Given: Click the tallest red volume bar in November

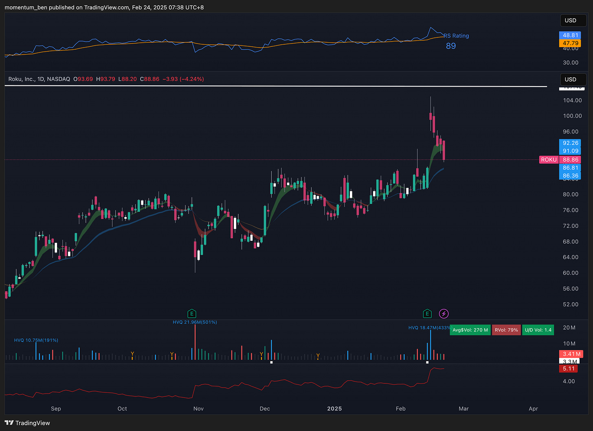Looking at the screenshot, I should 195,342.
